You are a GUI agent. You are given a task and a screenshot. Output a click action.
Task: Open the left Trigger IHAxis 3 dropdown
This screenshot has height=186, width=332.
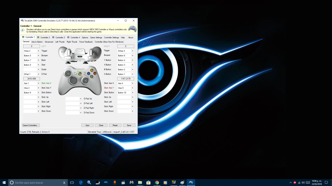point(31,51)
